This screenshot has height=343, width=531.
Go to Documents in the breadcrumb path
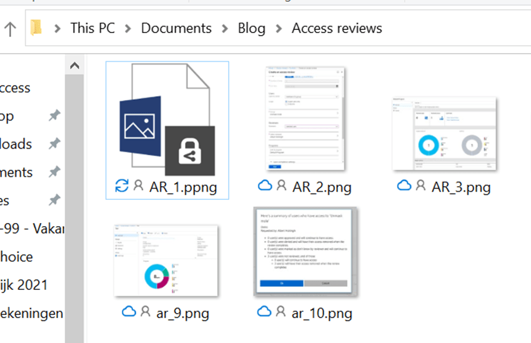[x=176, y=29]
